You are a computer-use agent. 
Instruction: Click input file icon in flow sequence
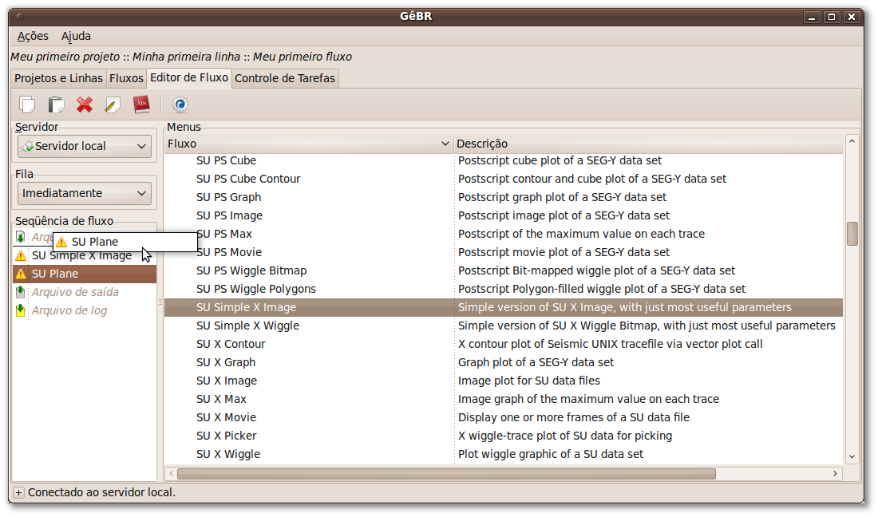[x=21, y=237]
